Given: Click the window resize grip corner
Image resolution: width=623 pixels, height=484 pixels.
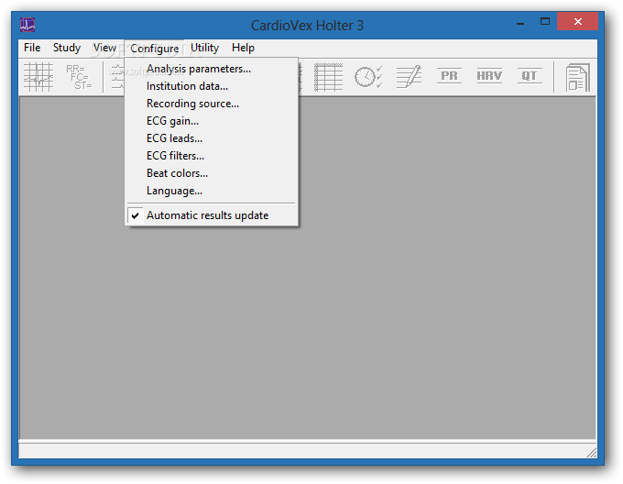Looking at the screenshot, I should click(x=591, y=452).
